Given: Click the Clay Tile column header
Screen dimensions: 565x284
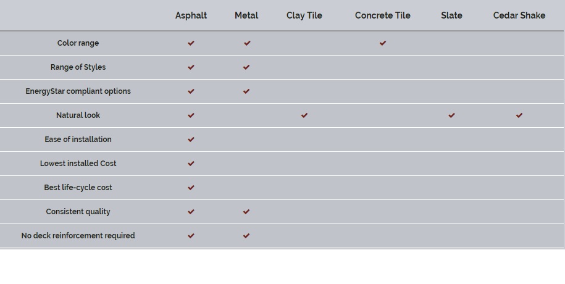Looking at the screenshot, I should pos(304,15).
